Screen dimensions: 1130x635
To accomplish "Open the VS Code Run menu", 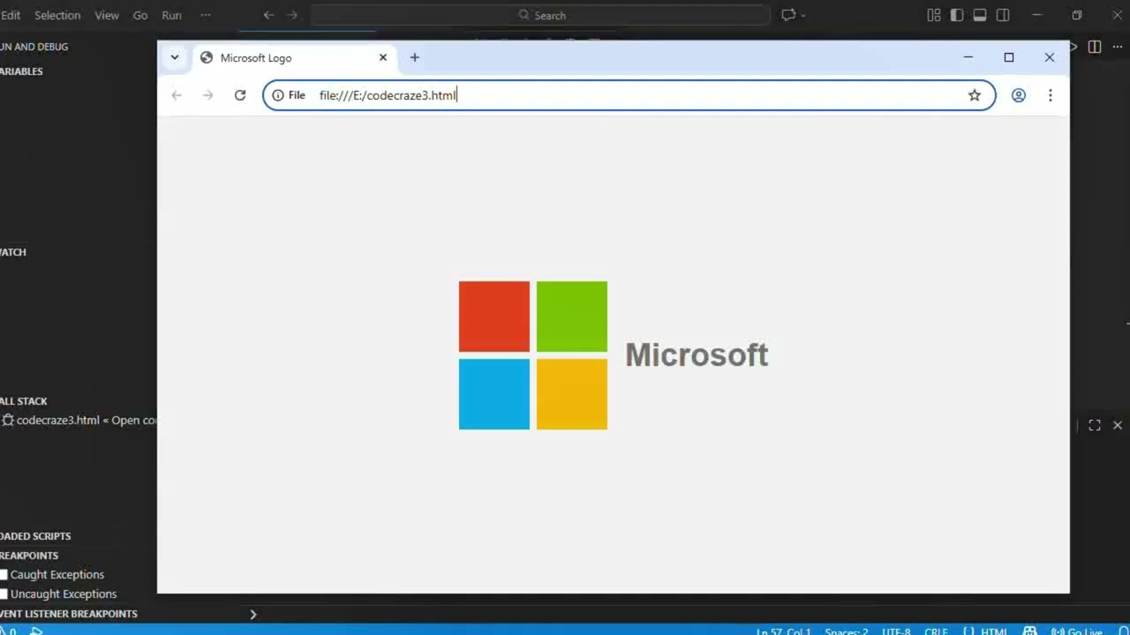I will click(x=171, y=15).
